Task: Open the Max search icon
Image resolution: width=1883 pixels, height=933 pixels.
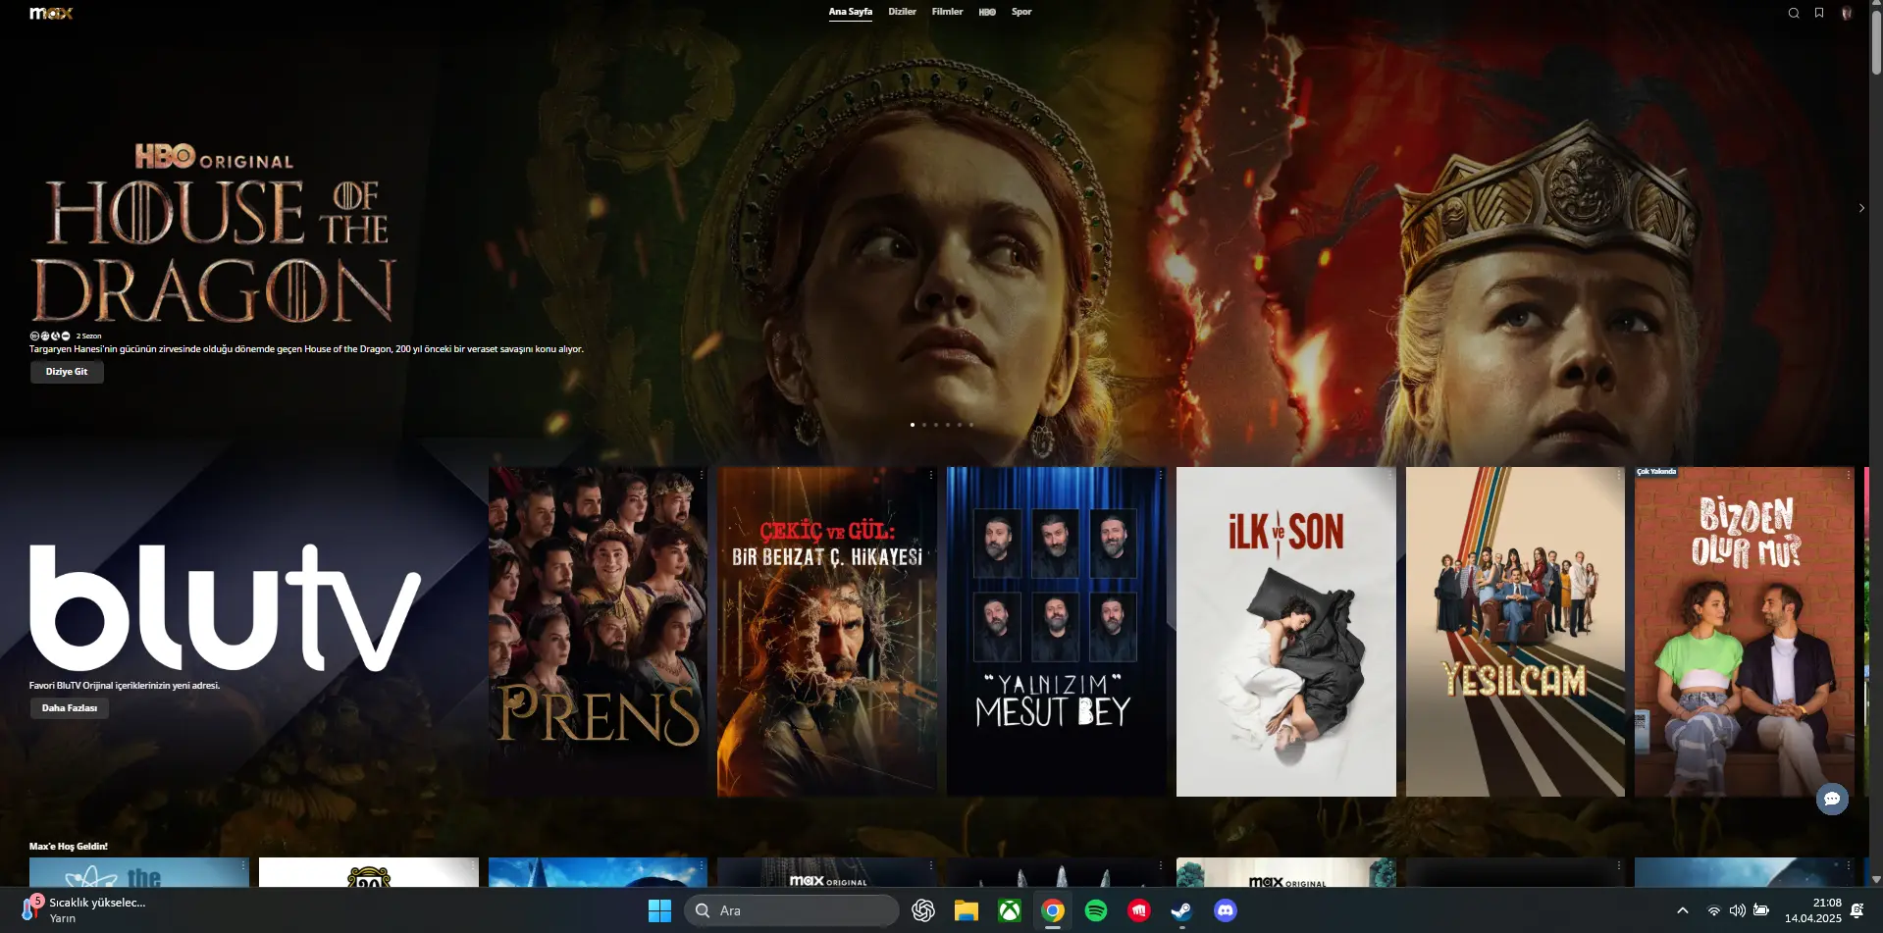Action: click(x=1794, y=13)
